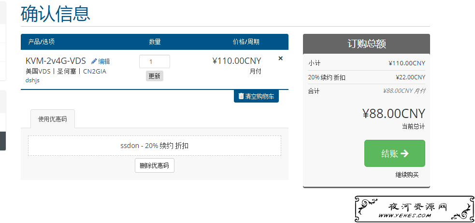Click the 更新 button under the quantity

click(x=155, y=76)
